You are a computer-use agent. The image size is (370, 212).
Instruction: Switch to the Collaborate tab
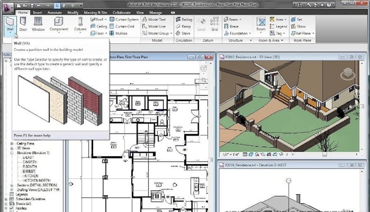click(121, 13)
